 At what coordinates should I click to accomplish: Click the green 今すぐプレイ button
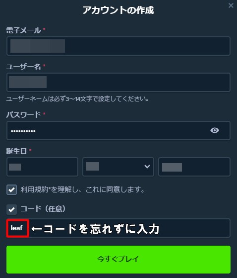(x=118, y=260)
